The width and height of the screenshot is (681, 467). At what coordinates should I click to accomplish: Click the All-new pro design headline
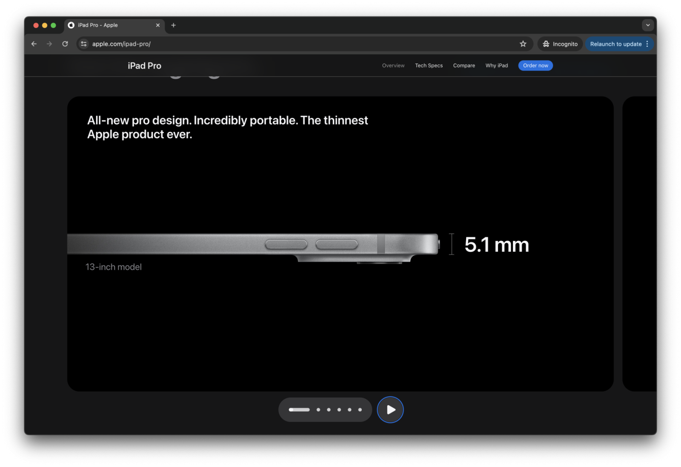(x=228, y=127)
